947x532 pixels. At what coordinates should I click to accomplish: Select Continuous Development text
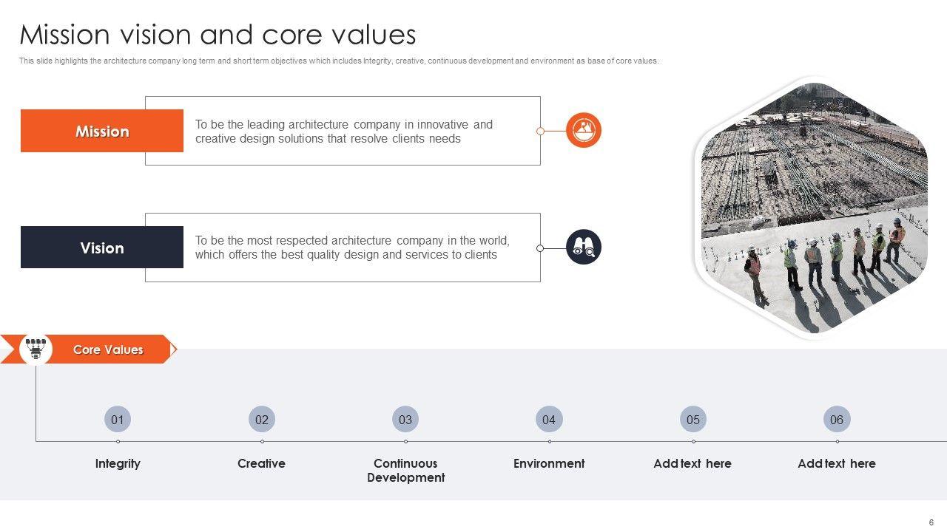point(405,471)
